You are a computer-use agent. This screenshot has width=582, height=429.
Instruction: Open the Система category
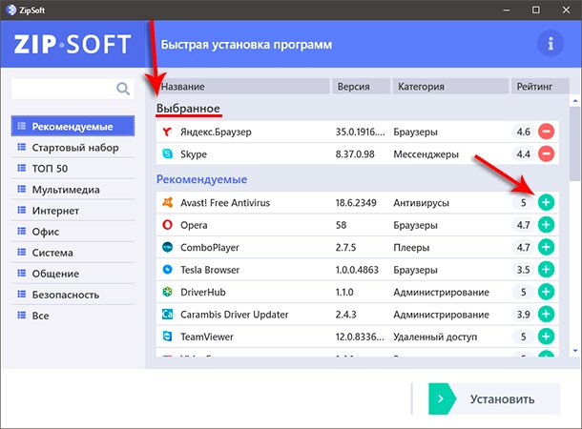(x=73, y=253)
